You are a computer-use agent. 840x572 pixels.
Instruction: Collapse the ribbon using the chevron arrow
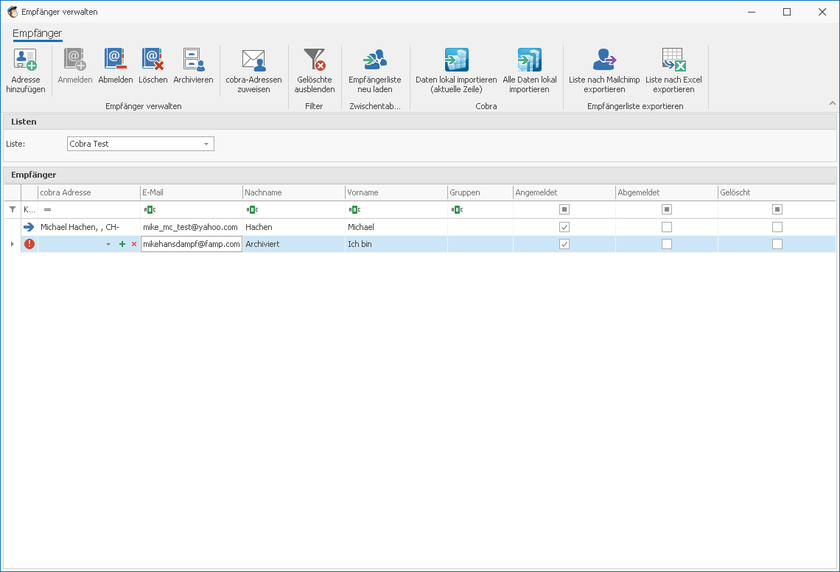[x=832, y=104]
